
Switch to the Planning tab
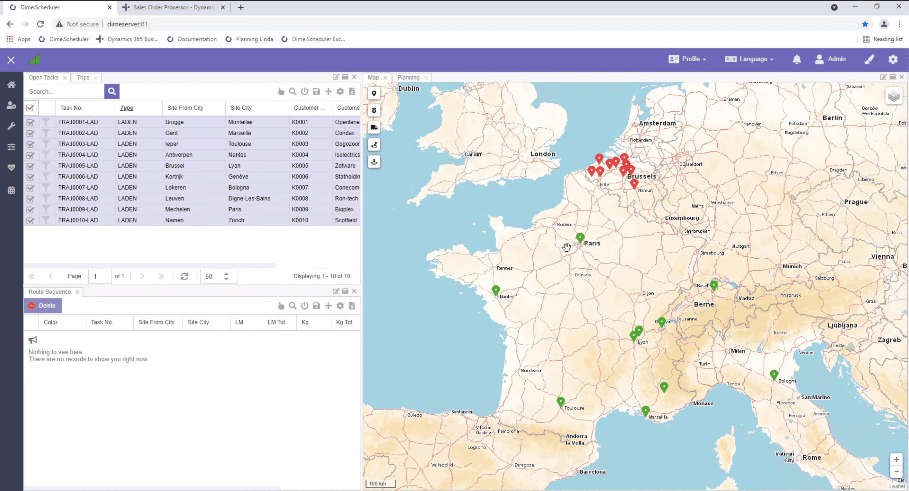tap(408, 77)
